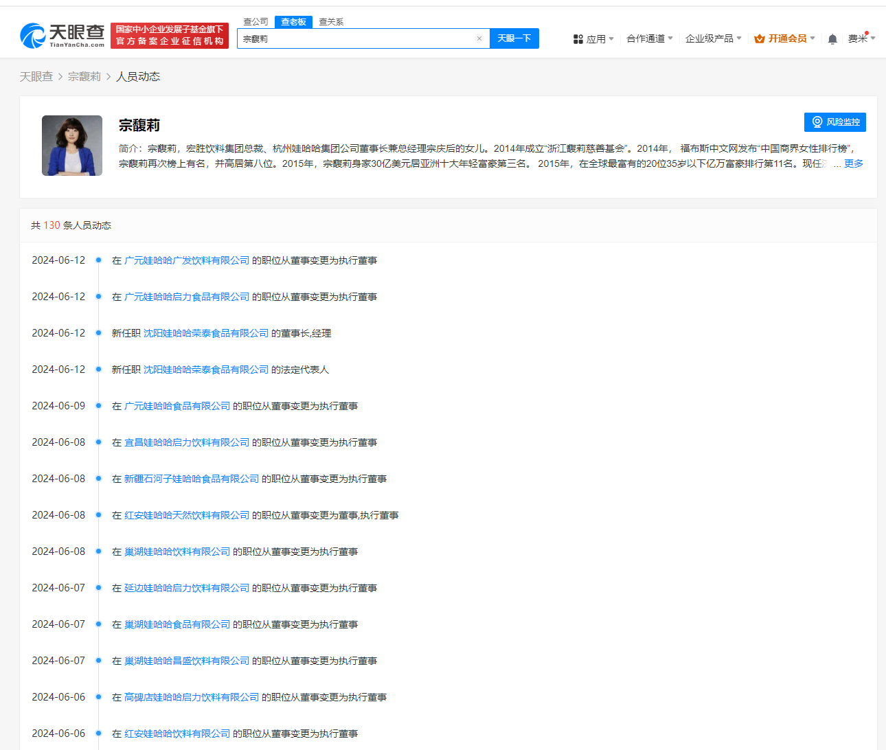Expand the 合作通道 dropdown
Image resolution: width=886 pixels, height=750 pixels.
click(x=646, y=38)
